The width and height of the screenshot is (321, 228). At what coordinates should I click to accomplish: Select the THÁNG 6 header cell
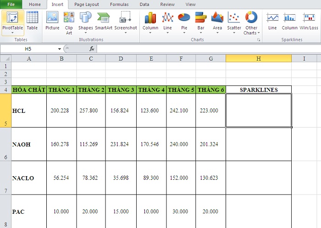210,90
